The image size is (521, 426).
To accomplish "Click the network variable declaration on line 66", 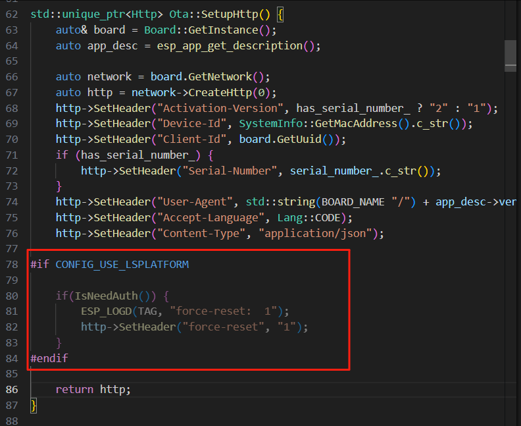I will (109, 77).
